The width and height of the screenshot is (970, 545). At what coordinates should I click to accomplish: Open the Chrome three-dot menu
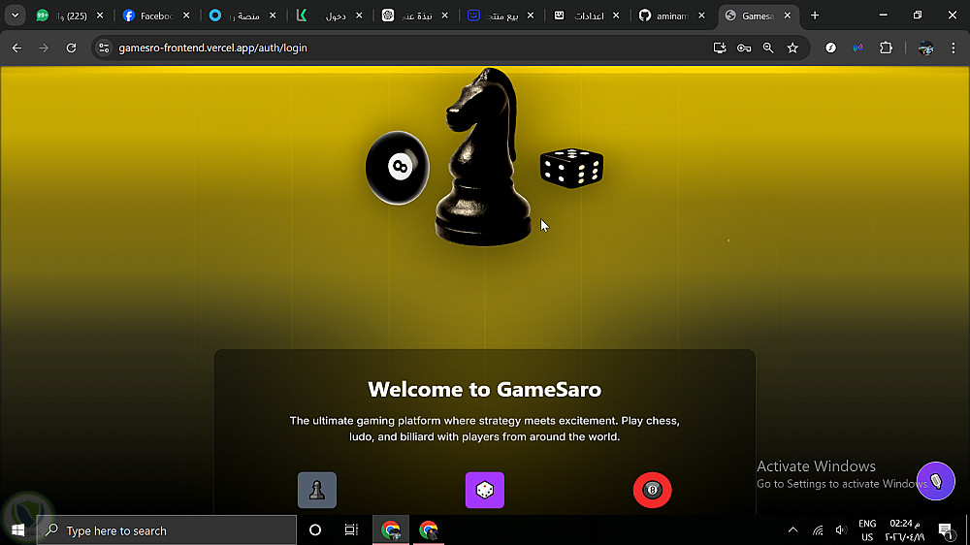(953, 48)
